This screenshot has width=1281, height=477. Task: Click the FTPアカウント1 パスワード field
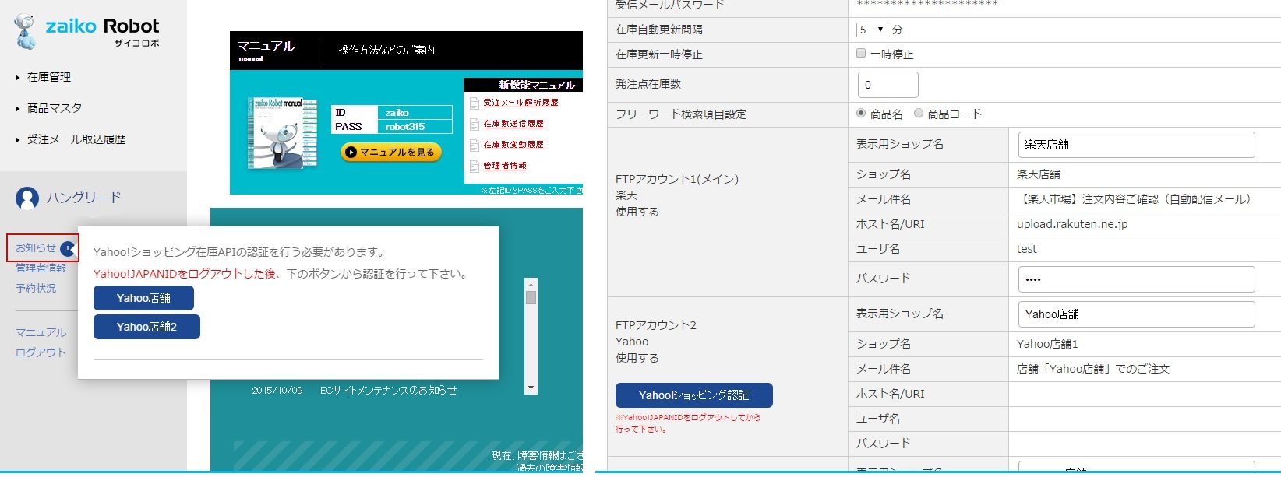click(x=1136, y=279)
